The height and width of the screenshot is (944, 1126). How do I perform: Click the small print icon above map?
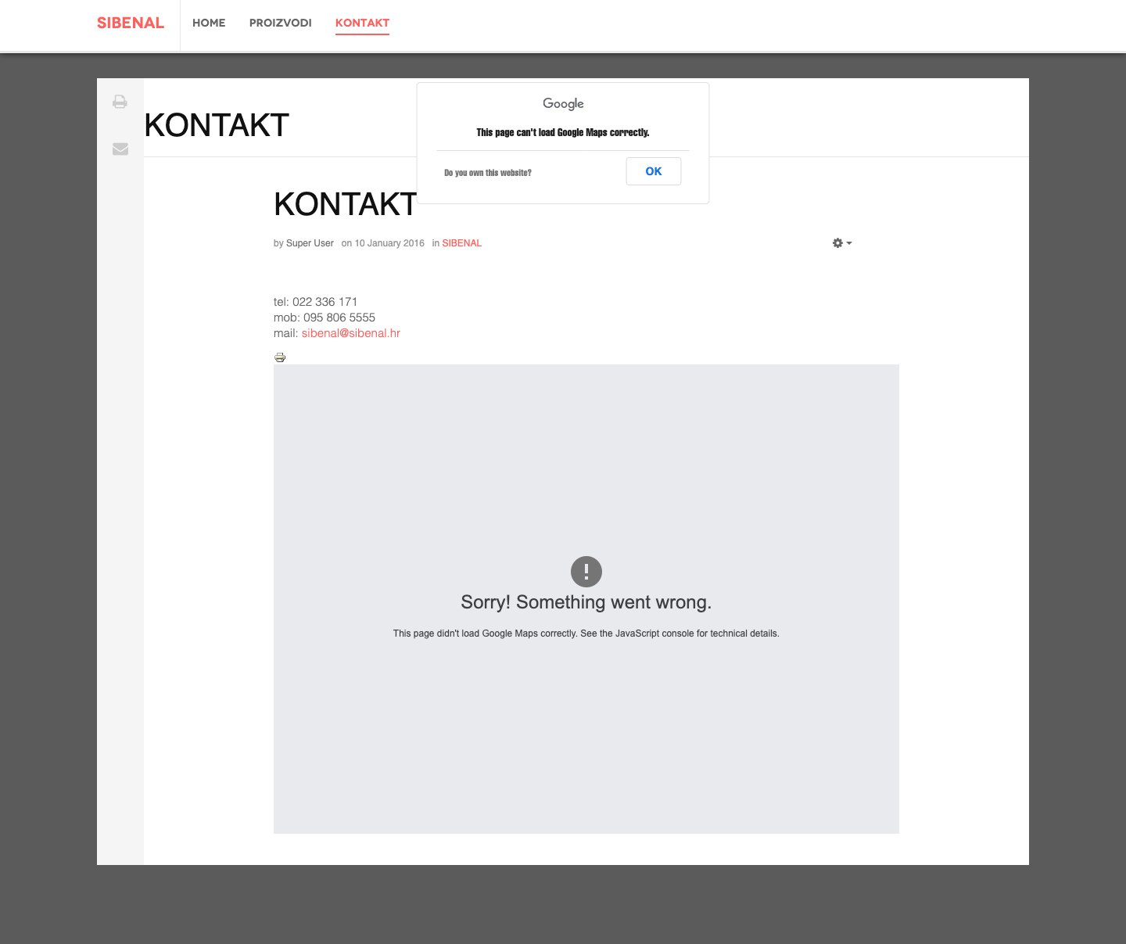[280, 357]
